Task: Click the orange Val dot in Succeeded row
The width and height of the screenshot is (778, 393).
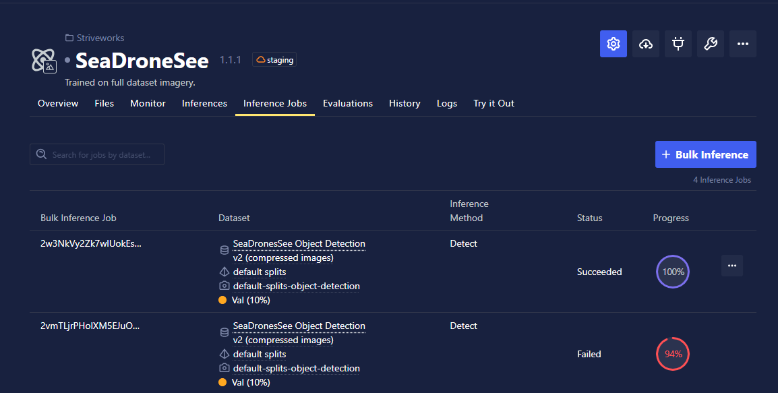Action: click(222, 300)
